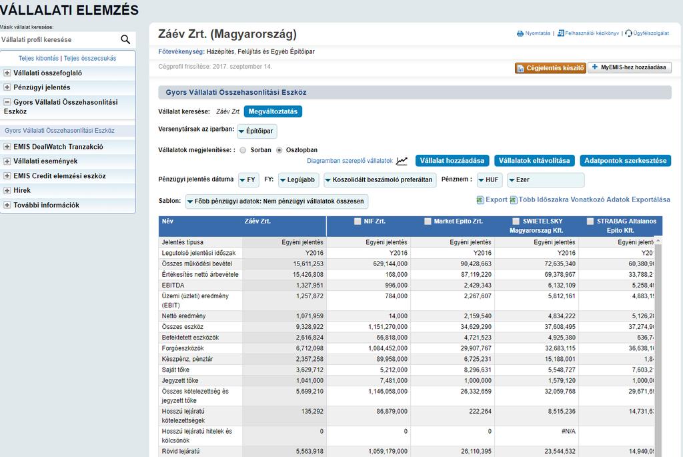Click the Felhasználói kézikönyv book icon
Screen dimensions: 683x457
[x=561, y=33]
